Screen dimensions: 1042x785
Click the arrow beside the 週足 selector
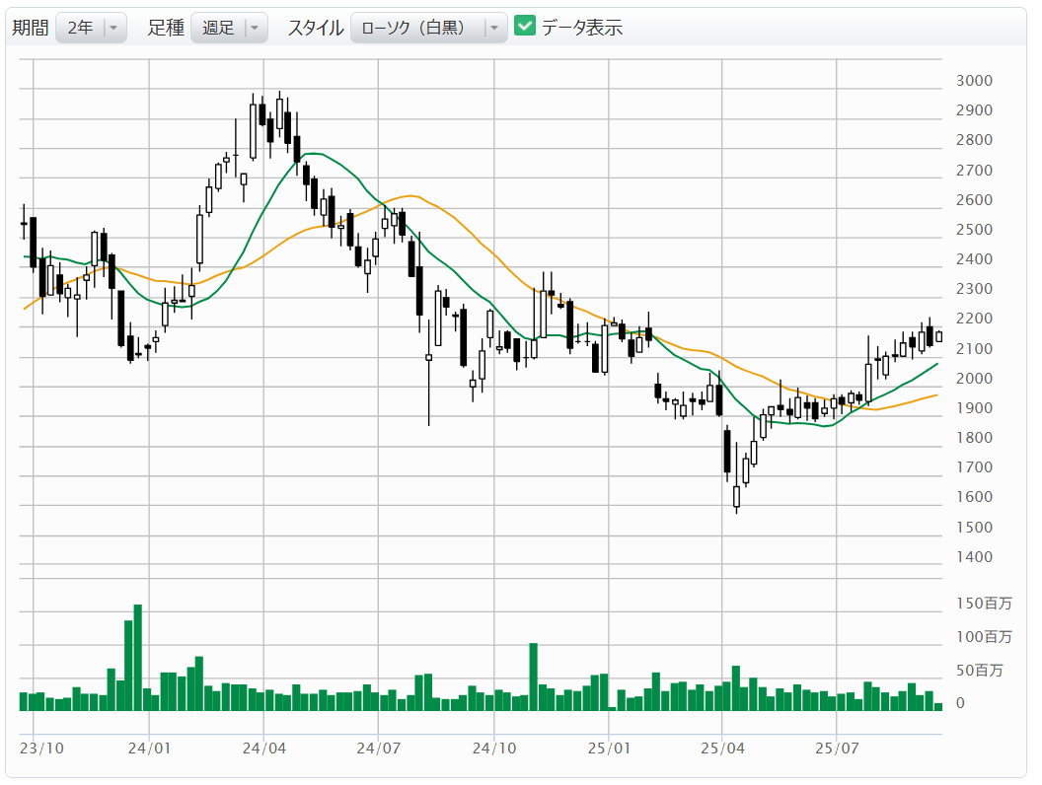[255, 28]
